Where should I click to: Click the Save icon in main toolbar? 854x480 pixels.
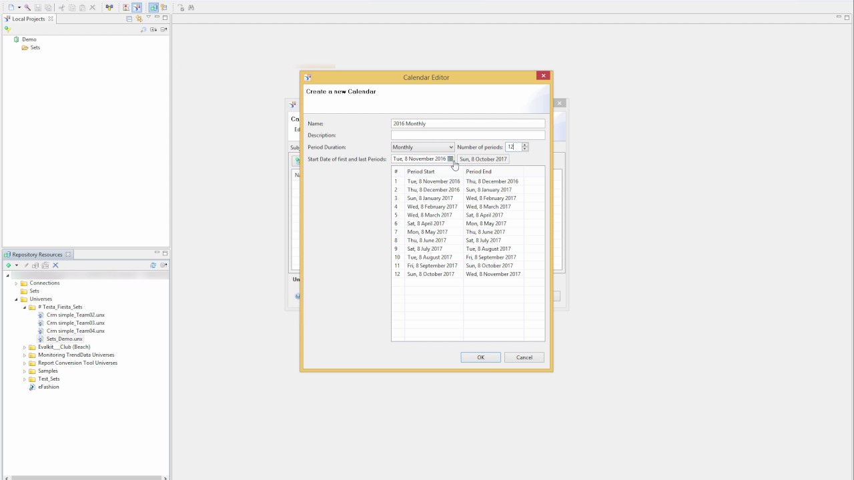(38, 7)
